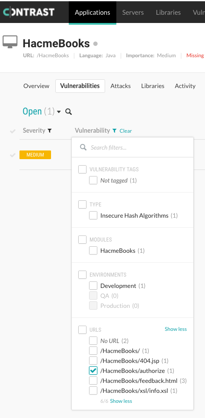The width and height of the screenshot is (205, 418).
Task: Click the disabled Production (0) checkbox
Action: [93, 306]
